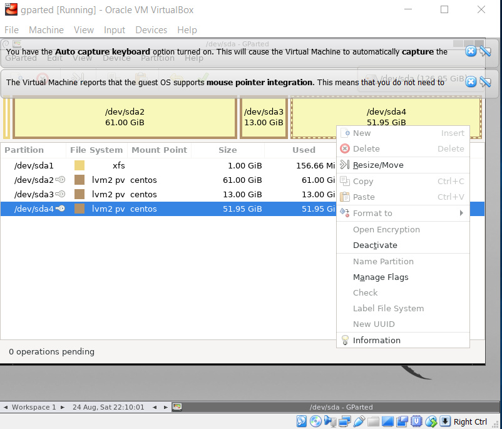Open the network adapters indicator
Viewport: 502px width, 429px height.
click(344, 421)
